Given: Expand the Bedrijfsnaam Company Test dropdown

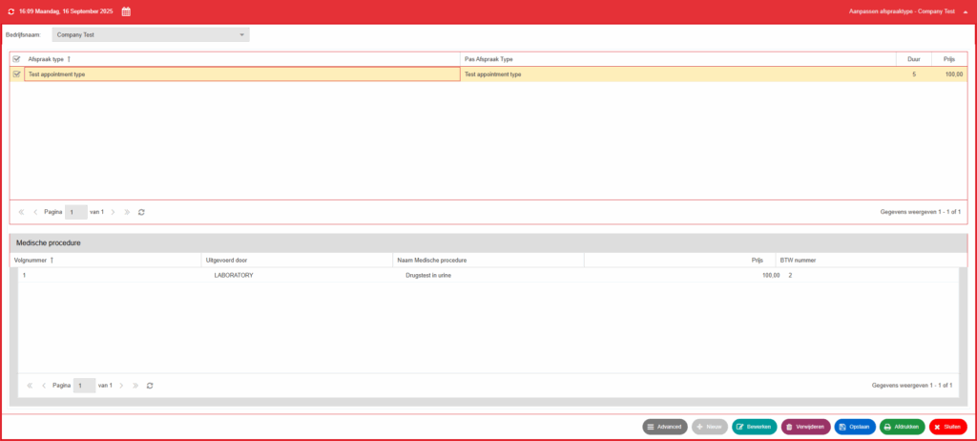Looking at the screenshot, I should click(x=151, y=35).
